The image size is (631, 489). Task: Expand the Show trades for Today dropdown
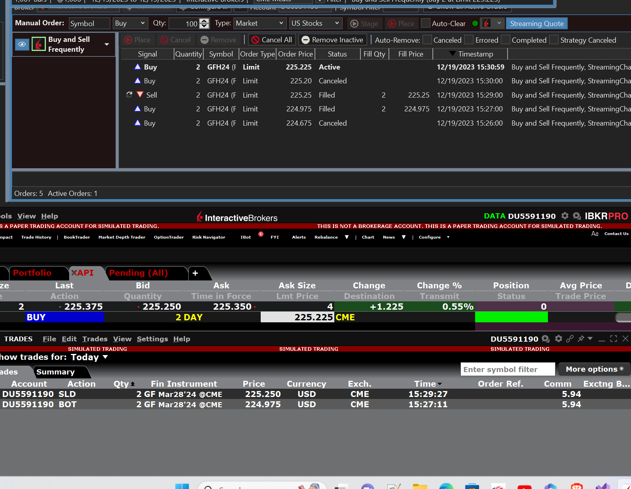(105, 357)
